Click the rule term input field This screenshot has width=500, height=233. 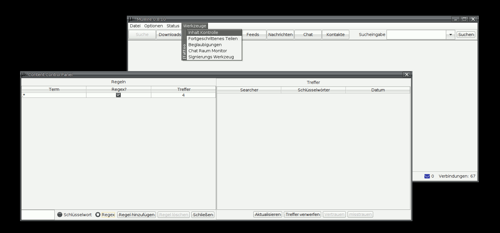38,215
